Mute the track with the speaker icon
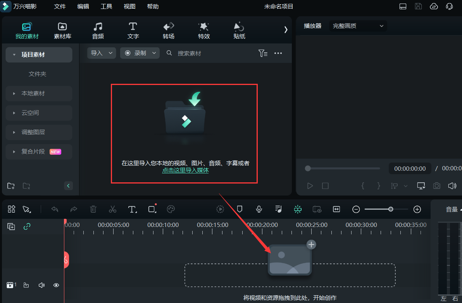 tap(41, 285)
